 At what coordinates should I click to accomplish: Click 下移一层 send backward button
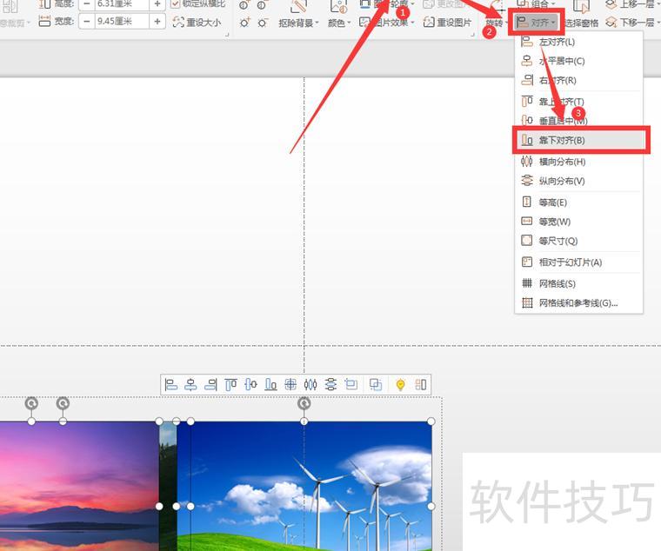tap(631, 22)
